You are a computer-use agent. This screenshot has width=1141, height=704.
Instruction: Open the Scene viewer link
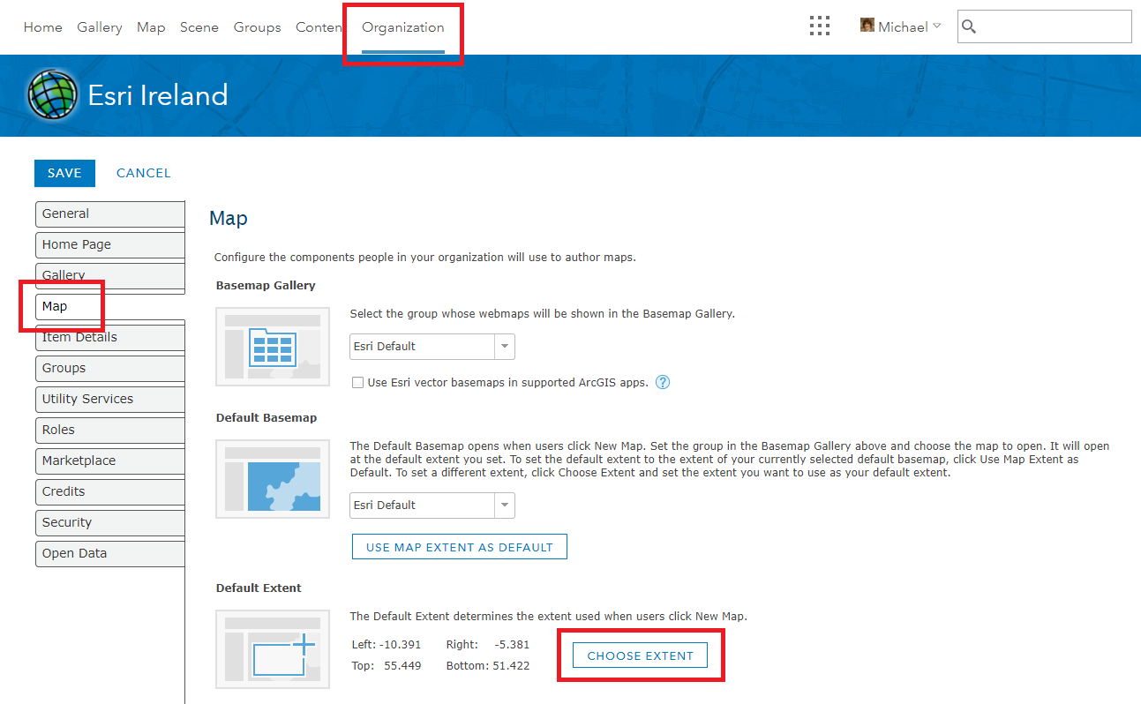coord(199,27)
